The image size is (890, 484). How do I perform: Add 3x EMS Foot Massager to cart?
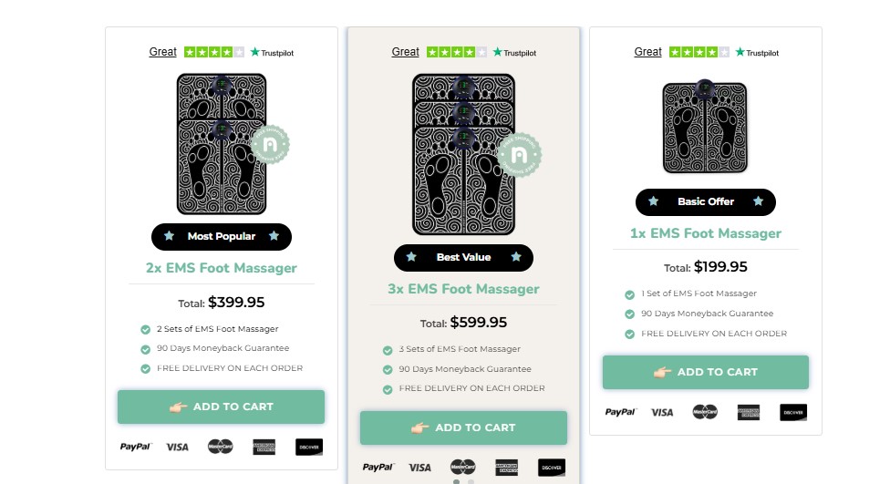click(463, 427)
